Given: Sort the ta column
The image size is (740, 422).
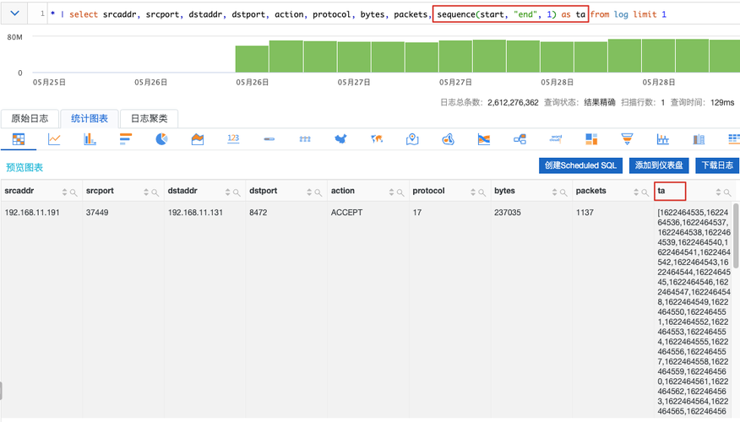Looking at the screenshot, I should point(718,192).
